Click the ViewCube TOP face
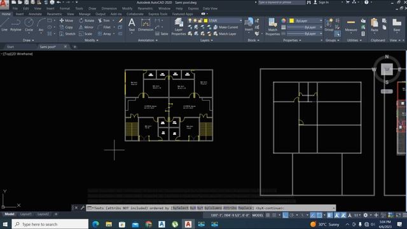 [x=387, y=69]
